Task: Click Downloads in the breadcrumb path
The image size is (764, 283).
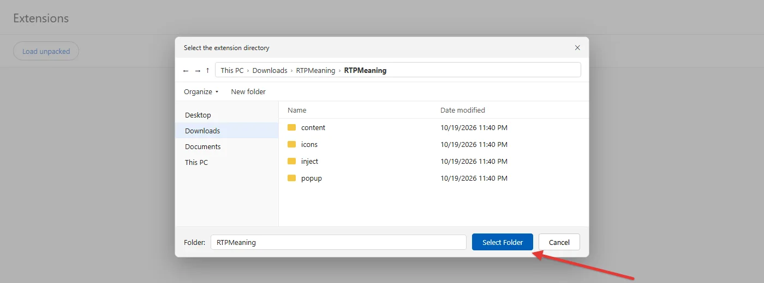Action: [x=270, y=70]
